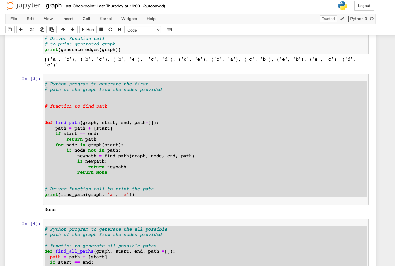Screen dimensions: 395x266
Task: Open the command palette keyboard icon
Action: coord(169,30)
